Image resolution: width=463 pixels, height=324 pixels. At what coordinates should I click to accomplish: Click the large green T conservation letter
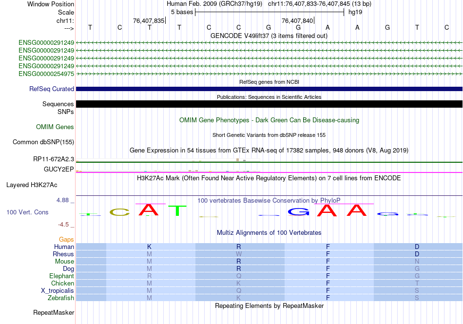pos(177,210)
